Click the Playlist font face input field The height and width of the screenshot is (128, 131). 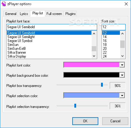pos(52,27)
